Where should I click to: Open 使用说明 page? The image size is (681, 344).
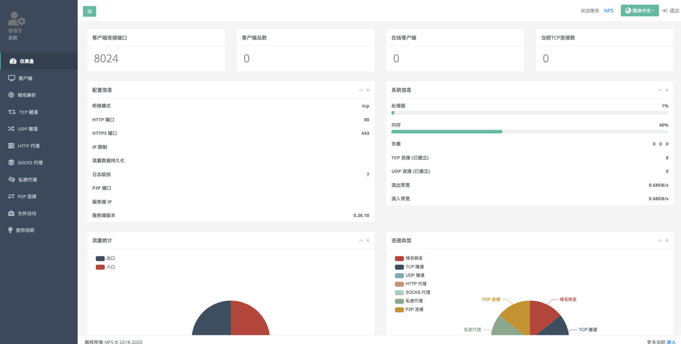pyautogui.click(x=39, y=230)
